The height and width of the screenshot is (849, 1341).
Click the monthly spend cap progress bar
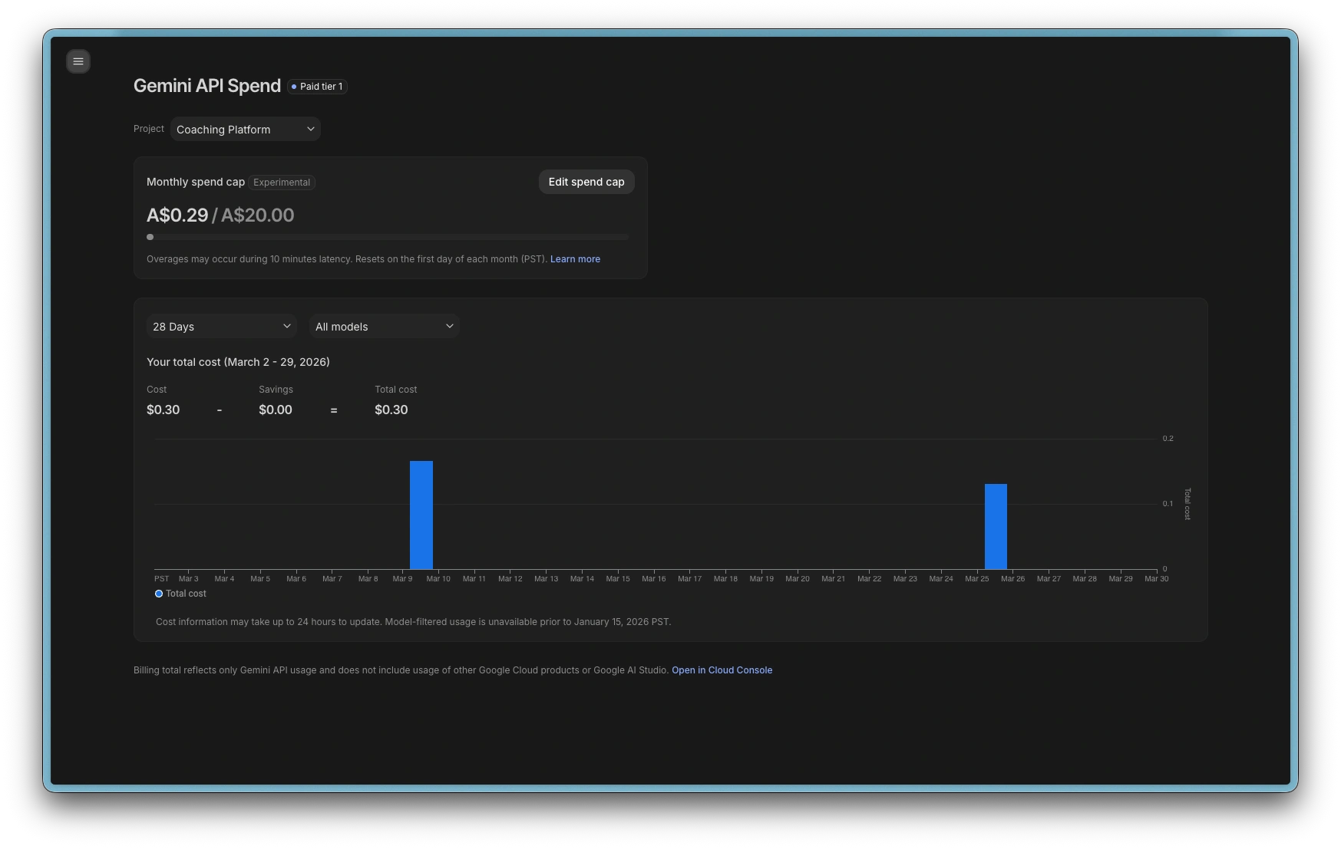(388, 237)
